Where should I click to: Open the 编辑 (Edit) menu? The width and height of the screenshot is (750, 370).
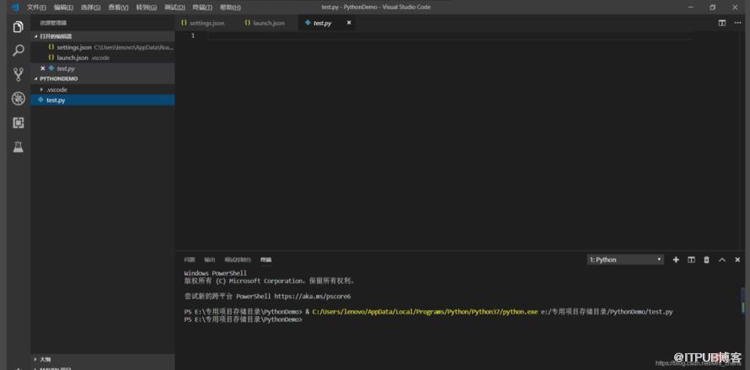(x=63, y=8)
